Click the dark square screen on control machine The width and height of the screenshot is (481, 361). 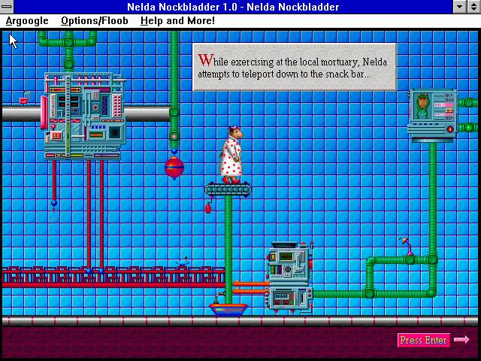click(x=115, y=132)
